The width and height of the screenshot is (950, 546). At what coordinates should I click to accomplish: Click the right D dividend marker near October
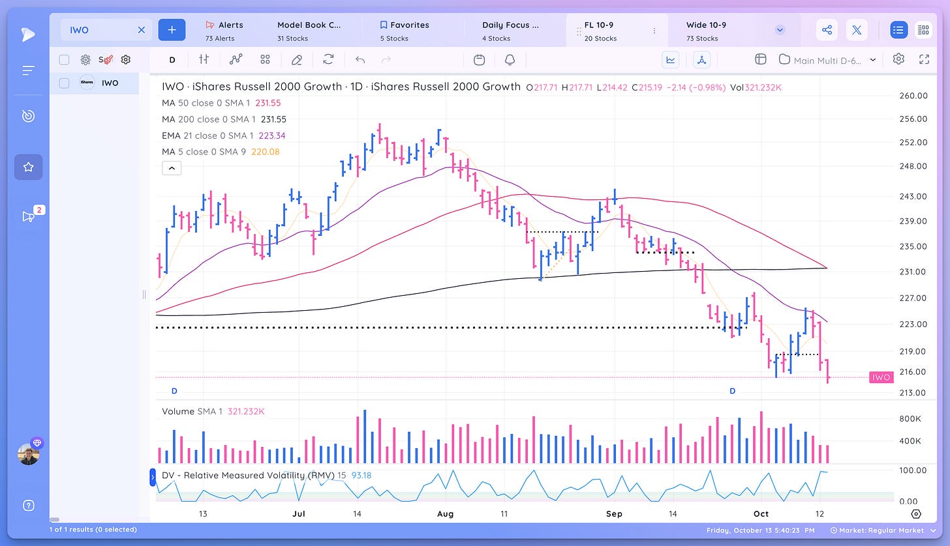pos(733,391)
